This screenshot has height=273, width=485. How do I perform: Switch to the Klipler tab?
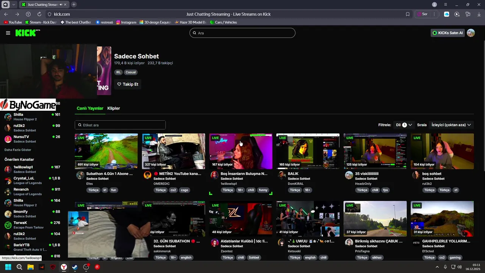click(114, 108)
